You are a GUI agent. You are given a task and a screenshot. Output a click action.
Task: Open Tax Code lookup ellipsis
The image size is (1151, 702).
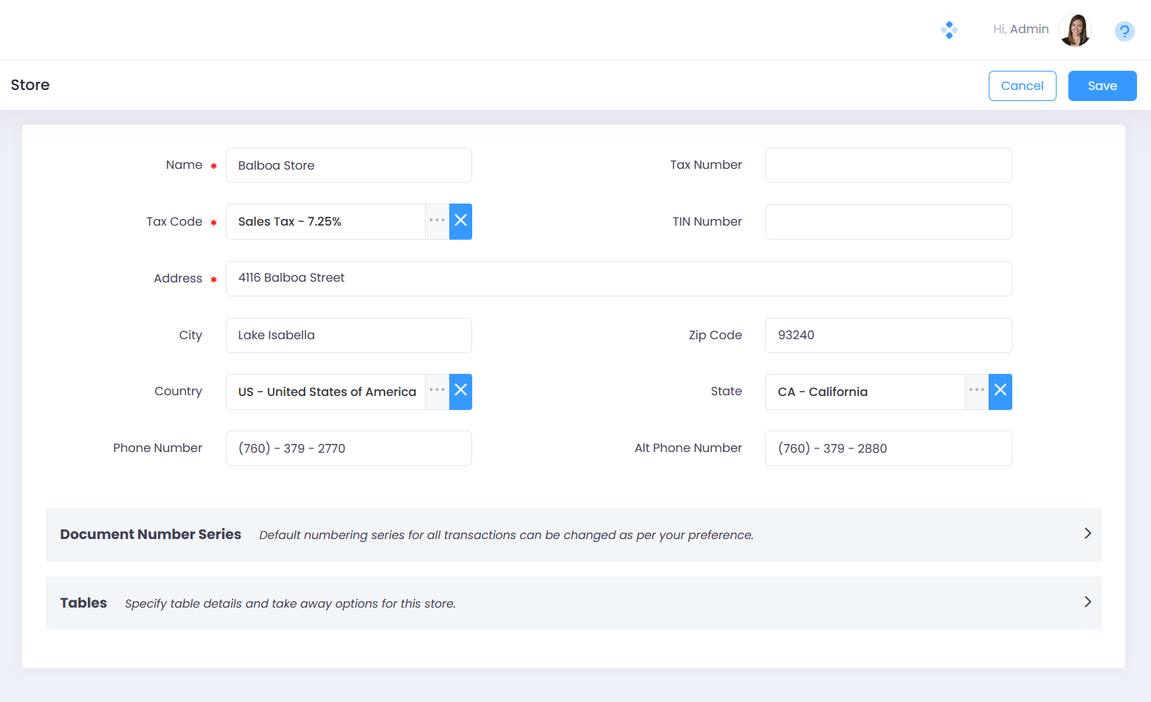coord(437,221)
